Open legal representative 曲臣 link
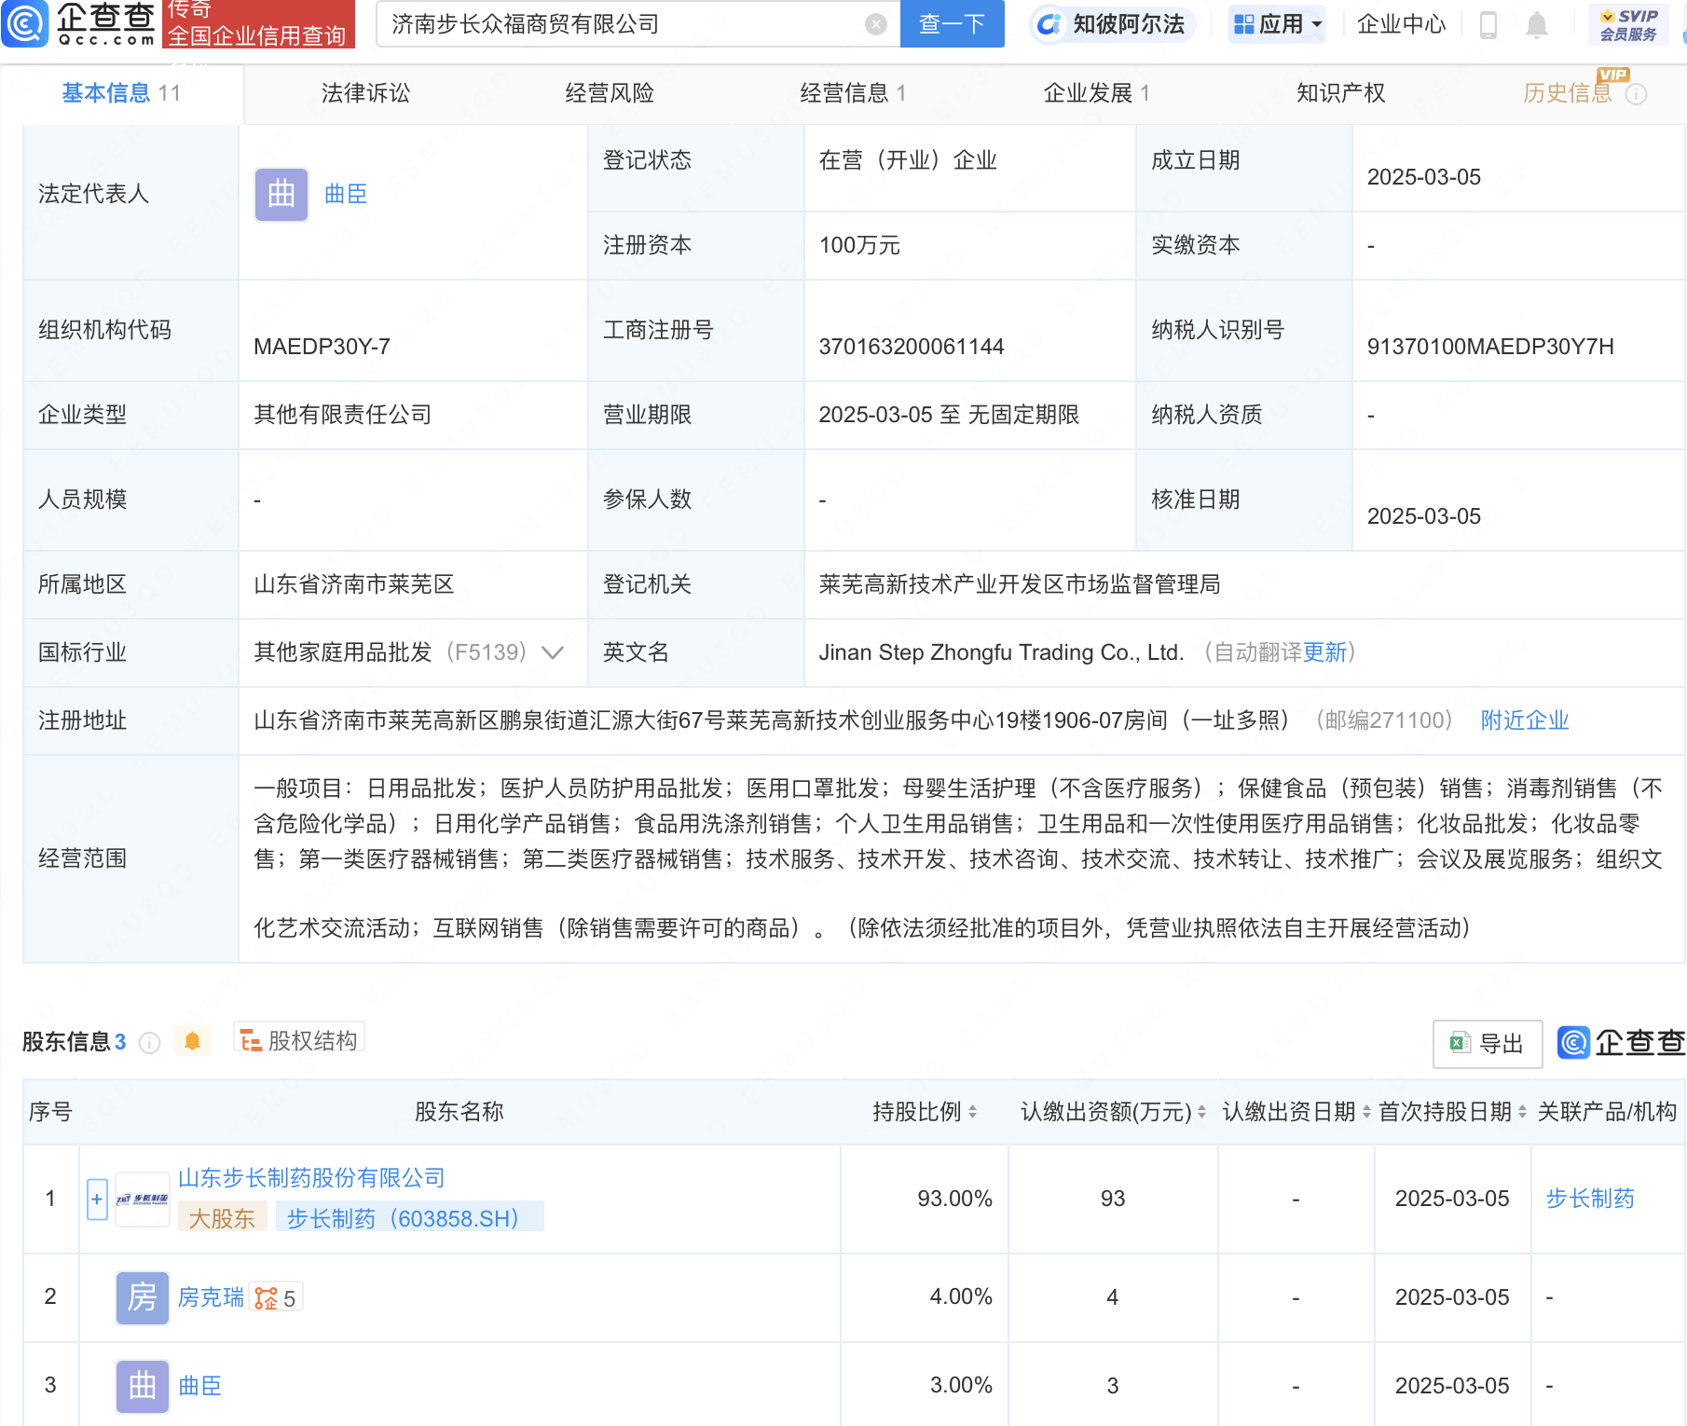Image resolution: width=1687 pixels, height=1426 pixels. coord(346,194)
